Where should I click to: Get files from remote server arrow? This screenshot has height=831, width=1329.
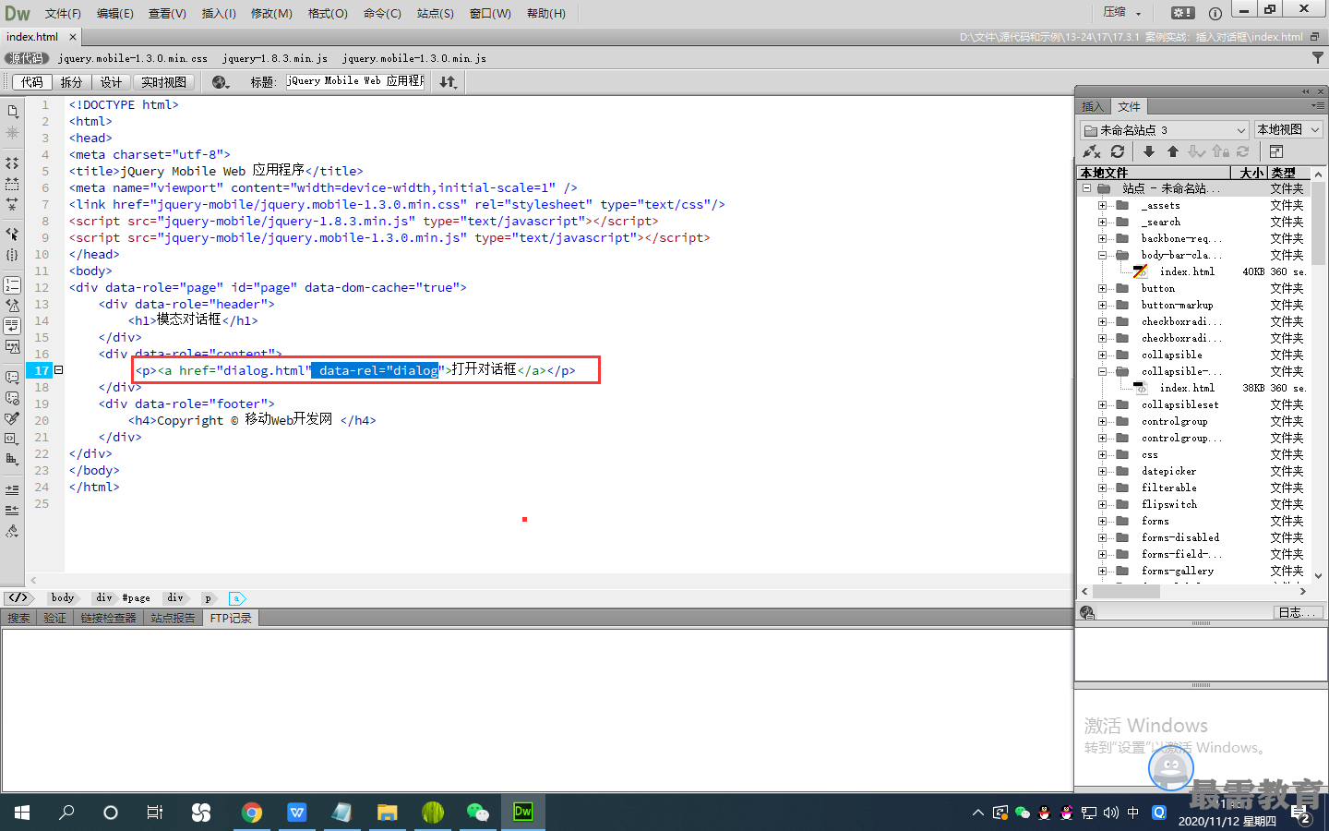(1149, 151)
